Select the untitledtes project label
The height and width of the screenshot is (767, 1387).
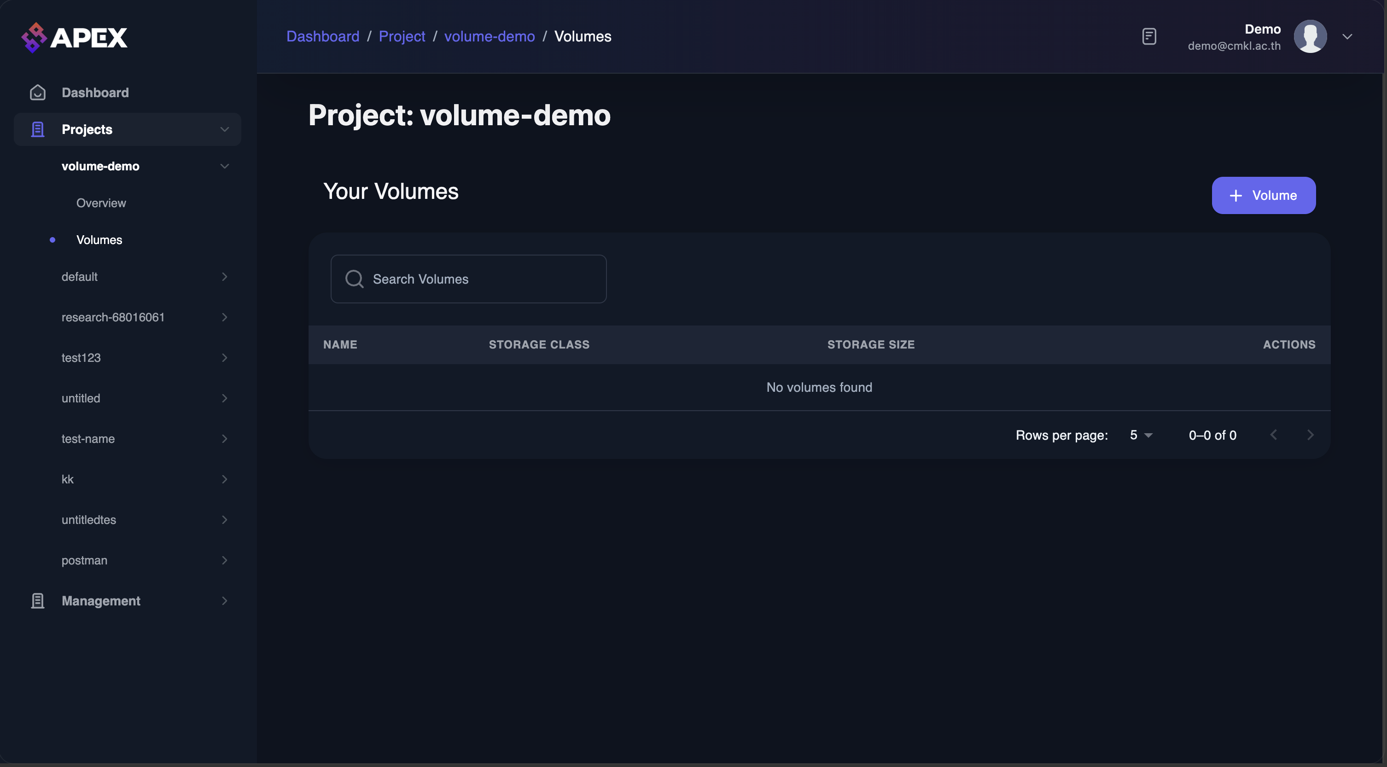[x=89, y=520]
